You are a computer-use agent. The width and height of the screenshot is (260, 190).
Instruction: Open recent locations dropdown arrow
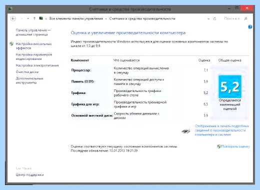click(28, 18)
